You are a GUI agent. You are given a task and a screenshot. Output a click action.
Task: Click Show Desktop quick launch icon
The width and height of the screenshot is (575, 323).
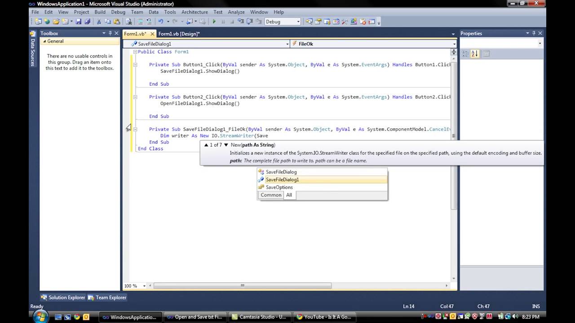(x=58, y=317)
